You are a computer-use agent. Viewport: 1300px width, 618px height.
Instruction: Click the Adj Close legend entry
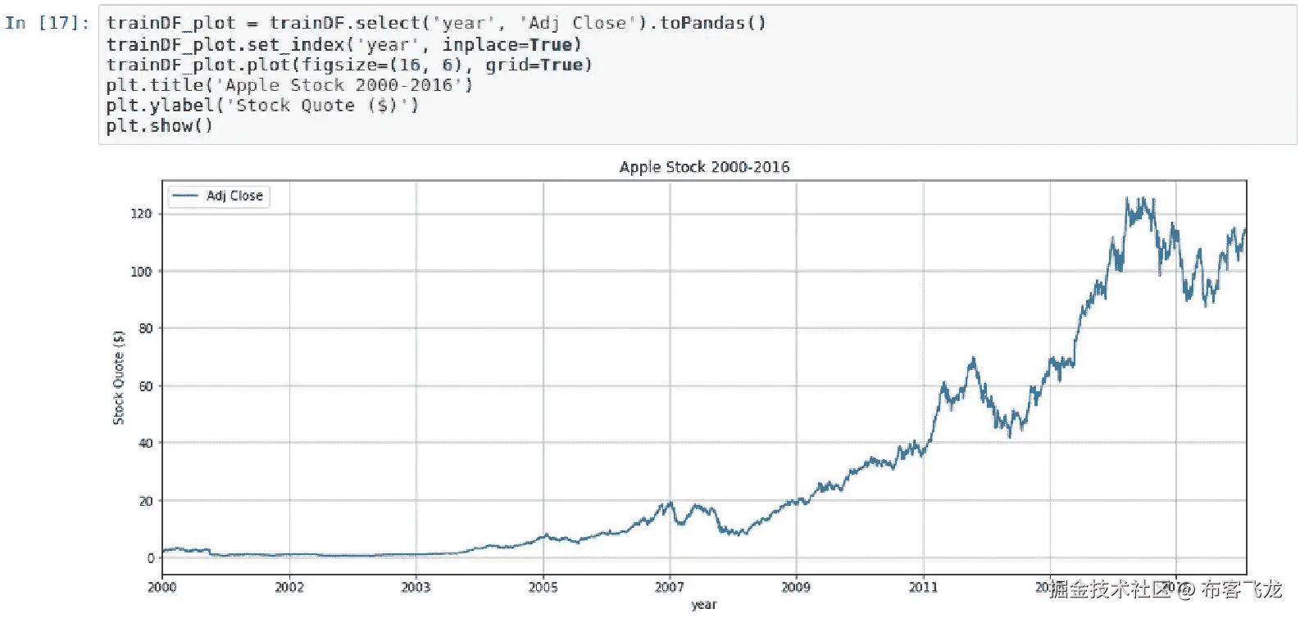coord(219,196)
